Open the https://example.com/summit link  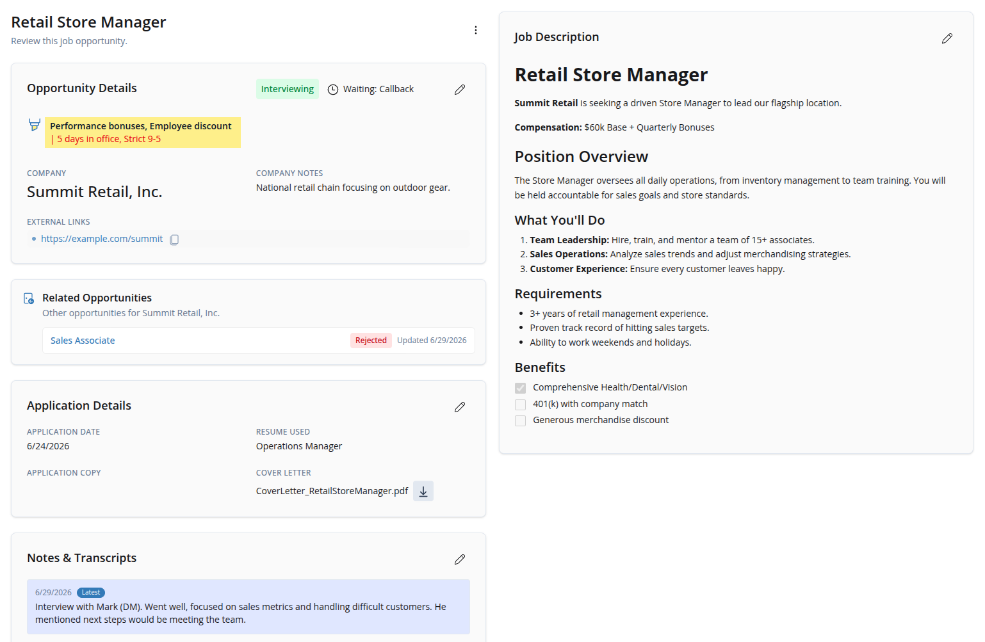(102, 239)
